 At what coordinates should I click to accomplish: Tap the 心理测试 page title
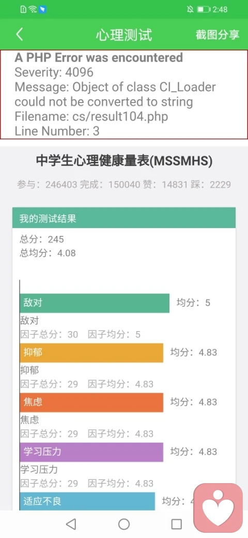tap(123, 35)
